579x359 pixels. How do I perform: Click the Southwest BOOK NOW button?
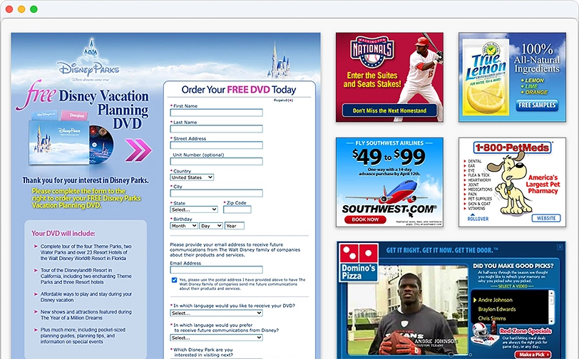[x=365, y=219]
